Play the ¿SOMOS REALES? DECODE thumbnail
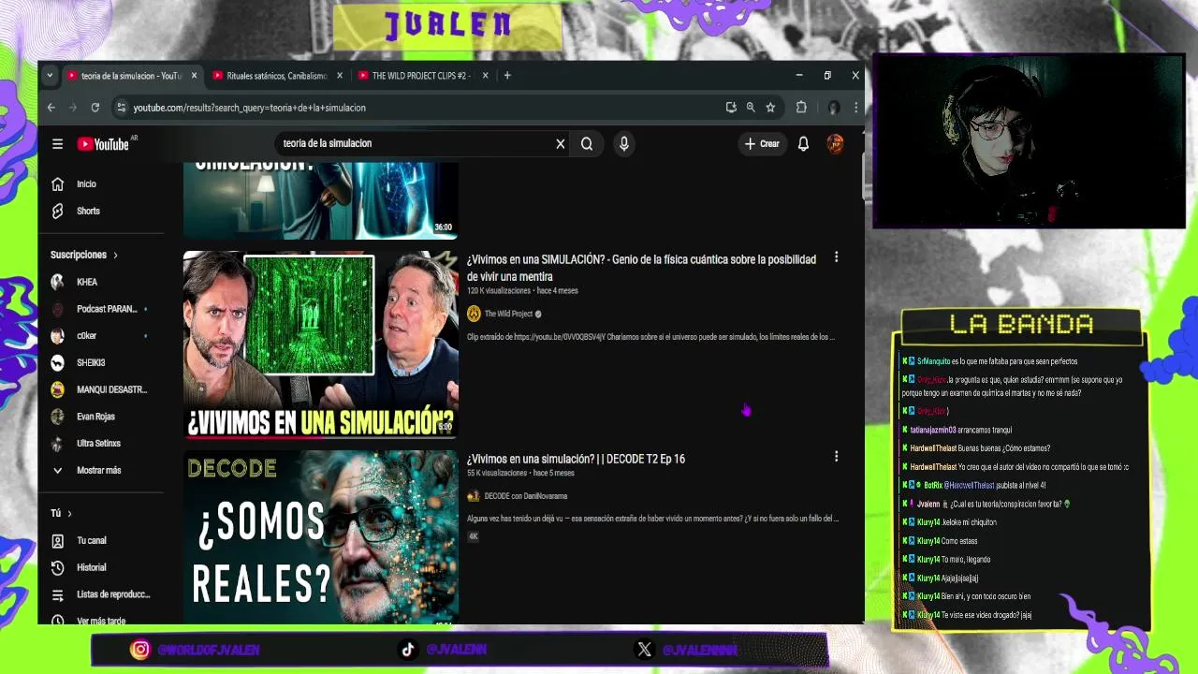The height and width of the screenshot is (674, 1198). (321, 537)
